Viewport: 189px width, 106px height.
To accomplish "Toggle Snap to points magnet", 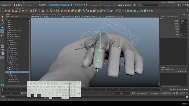I will tap(80, 5).
